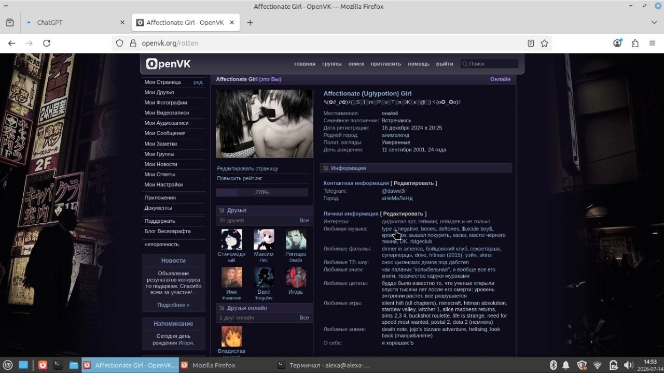Open the battery power tray icon
664x373 pixels.
click(613, 365)
